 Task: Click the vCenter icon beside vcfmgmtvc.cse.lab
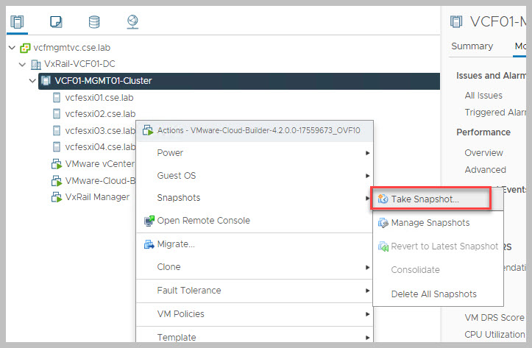pos(25,48)
